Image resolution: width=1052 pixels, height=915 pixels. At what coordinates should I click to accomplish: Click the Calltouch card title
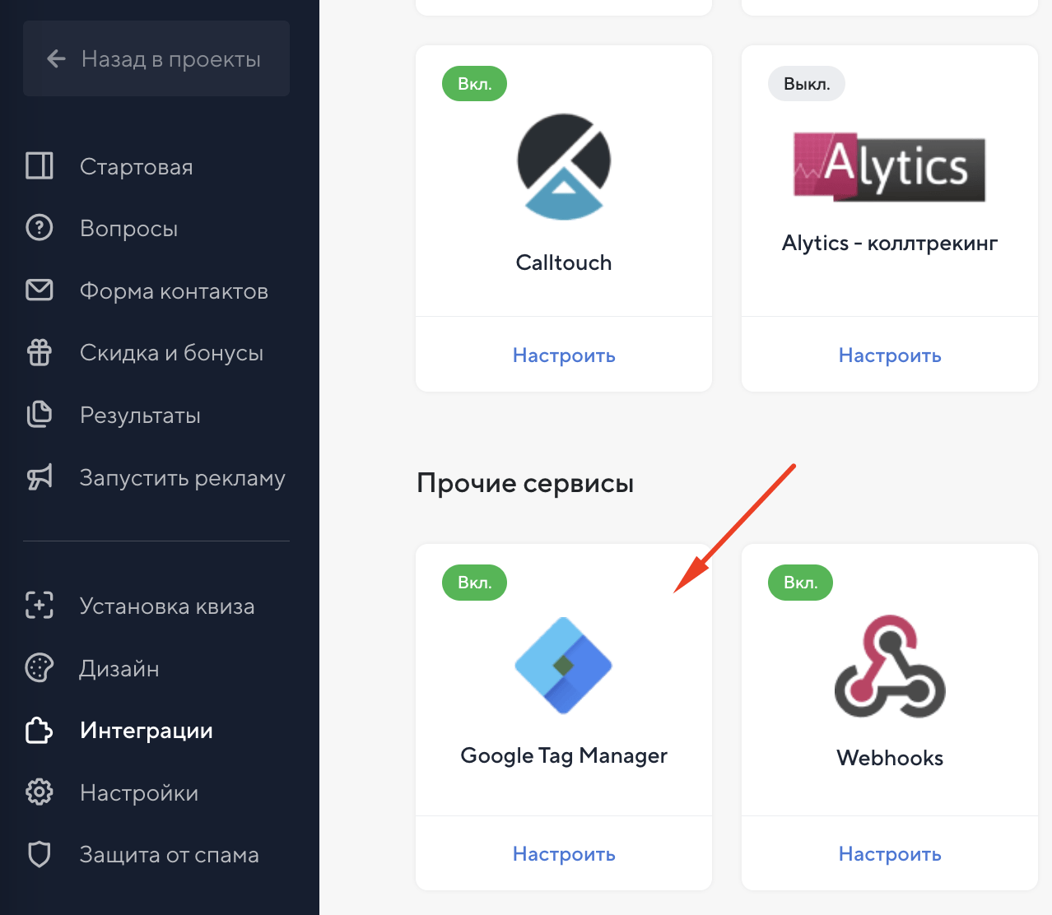564,262
